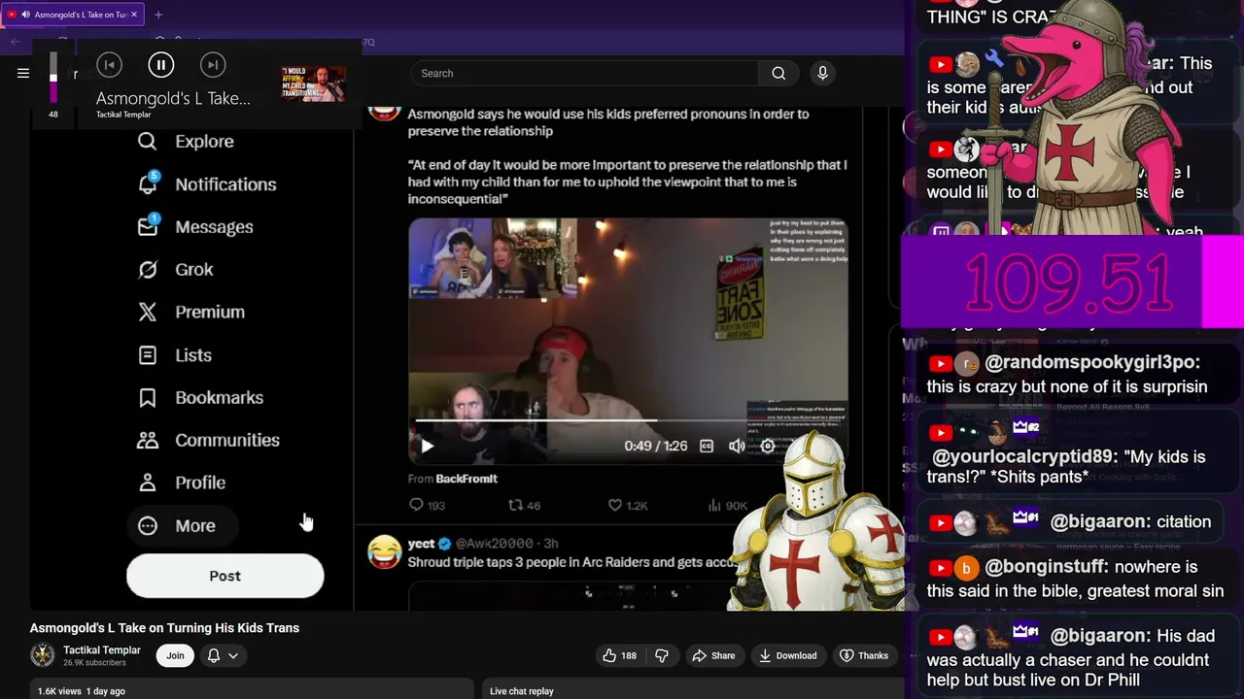1244x699 pixels.
Task: Start voice search with microphone icon
Action: click(x=822, y=73)
